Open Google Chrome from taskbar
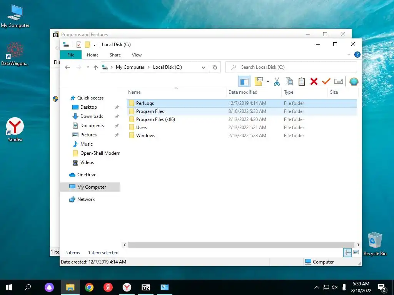This screenshot has height=295, width=394. pos(89,287)
